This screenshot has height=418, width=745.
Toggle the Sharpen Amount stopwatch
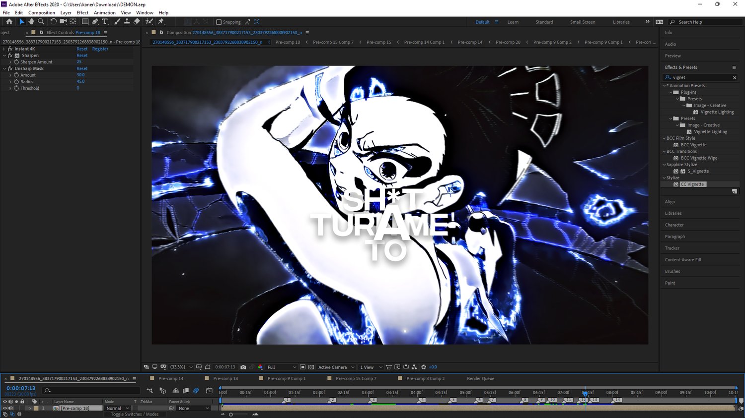tap(16, 62)
